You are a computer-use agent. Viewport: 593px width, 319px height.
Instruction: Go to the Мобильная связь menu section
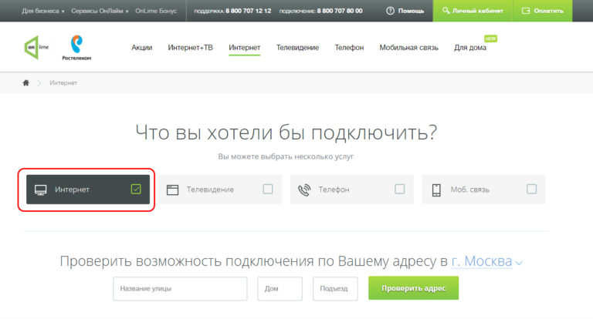(x=408, y=48)
